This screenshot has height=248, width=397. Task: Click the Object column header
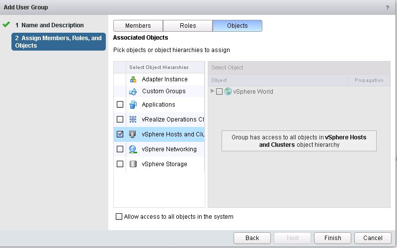278,80
